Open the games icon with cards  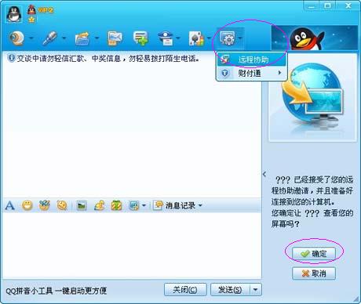pos(196,38)
